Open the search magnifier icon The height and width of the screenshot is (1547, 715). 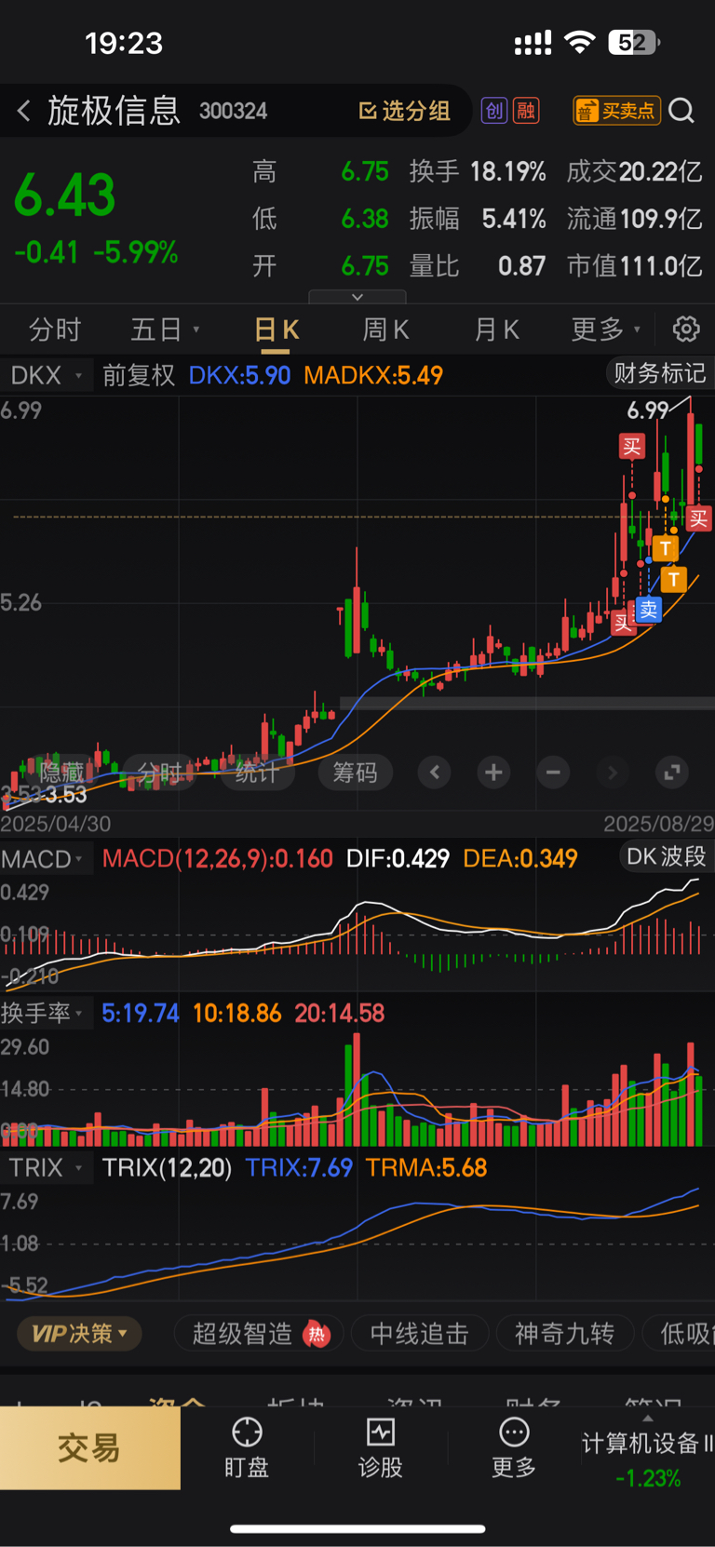tap(681, 111)
